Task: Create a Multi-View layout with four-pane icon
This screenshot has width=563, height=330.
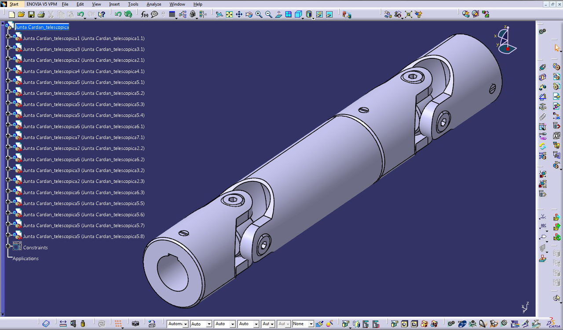Action: 289,14
